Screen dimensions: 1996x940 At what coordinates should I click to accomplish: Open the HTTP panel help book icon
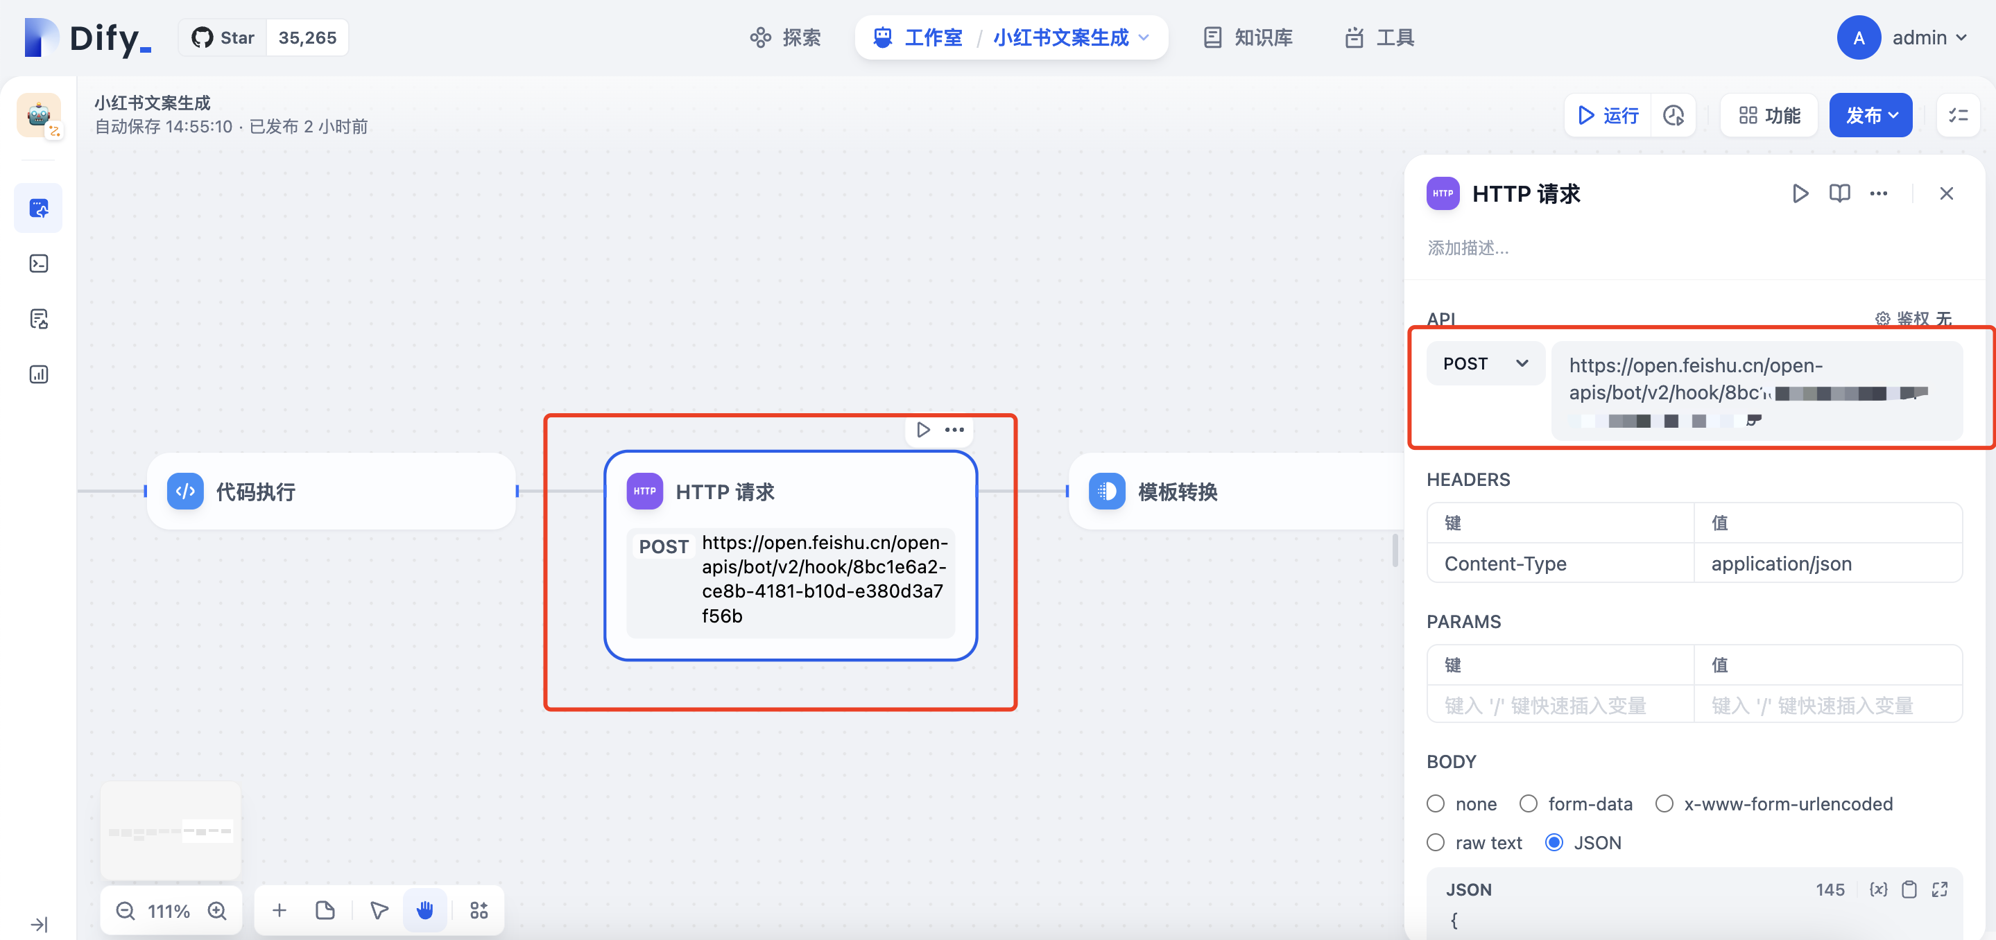1839,193
